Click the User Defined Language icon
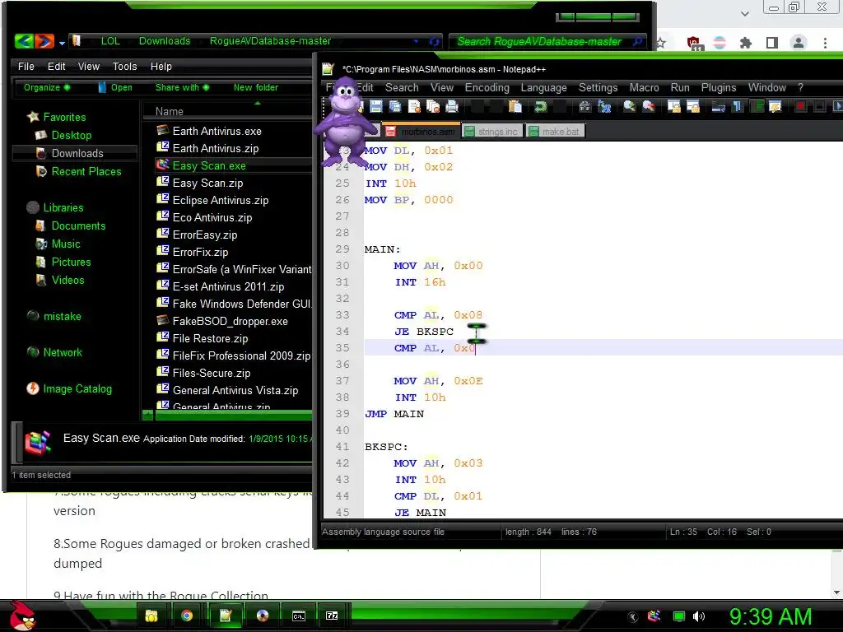This screenshot has height=632, width=843. click(x=775, y=106)
